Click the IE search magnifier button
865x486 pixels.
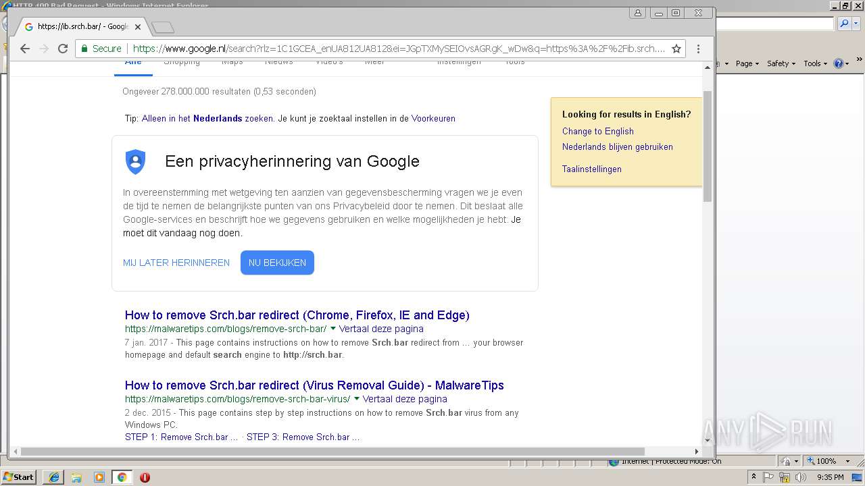coord(844,24)
